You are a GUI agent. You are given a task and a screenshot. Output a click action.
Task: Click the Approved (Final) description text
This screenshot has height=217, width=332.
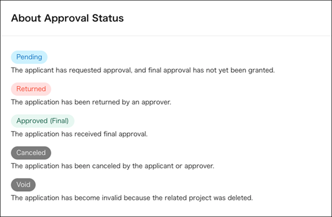(79, 134)
